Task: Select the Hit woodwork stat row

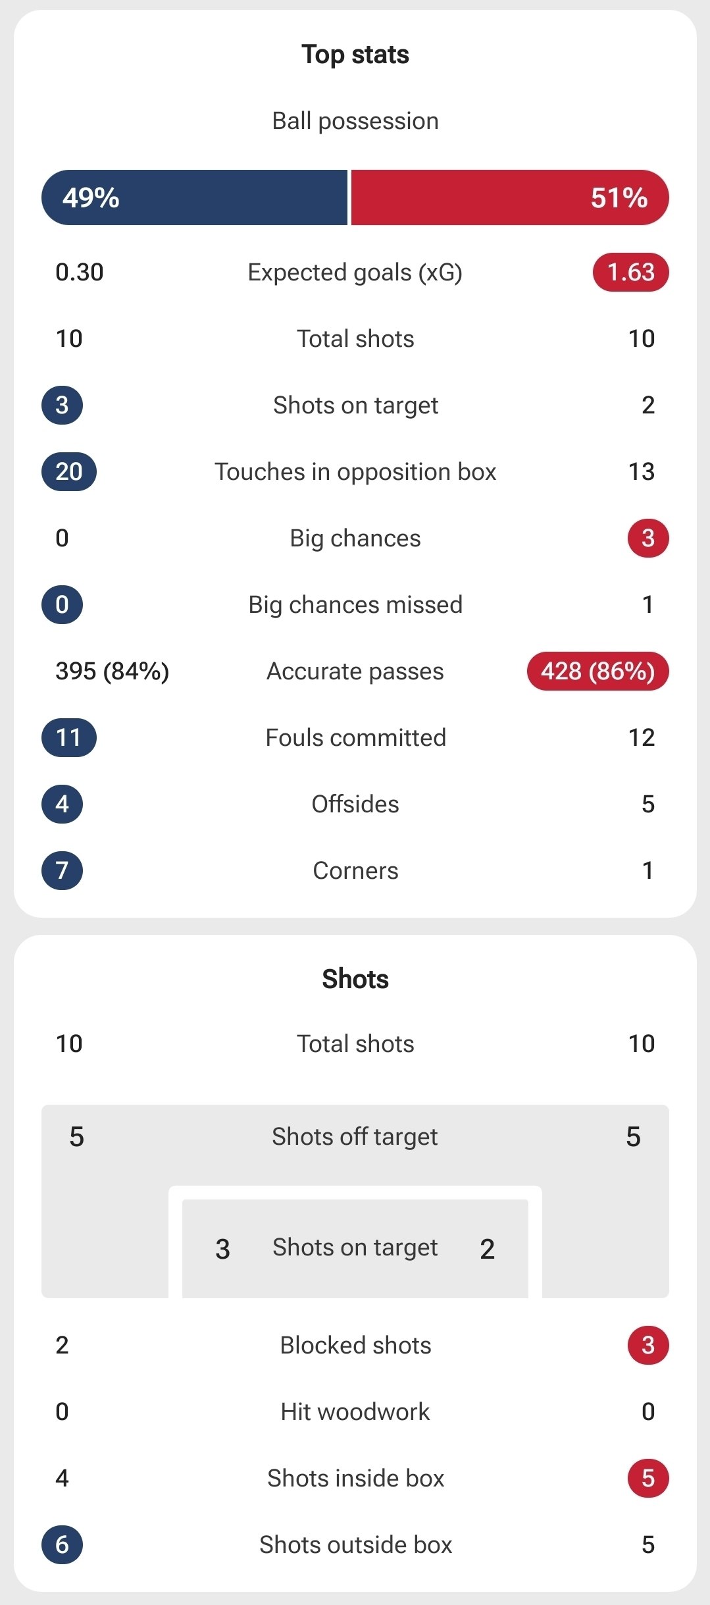Action: (x=355, y=1411)
